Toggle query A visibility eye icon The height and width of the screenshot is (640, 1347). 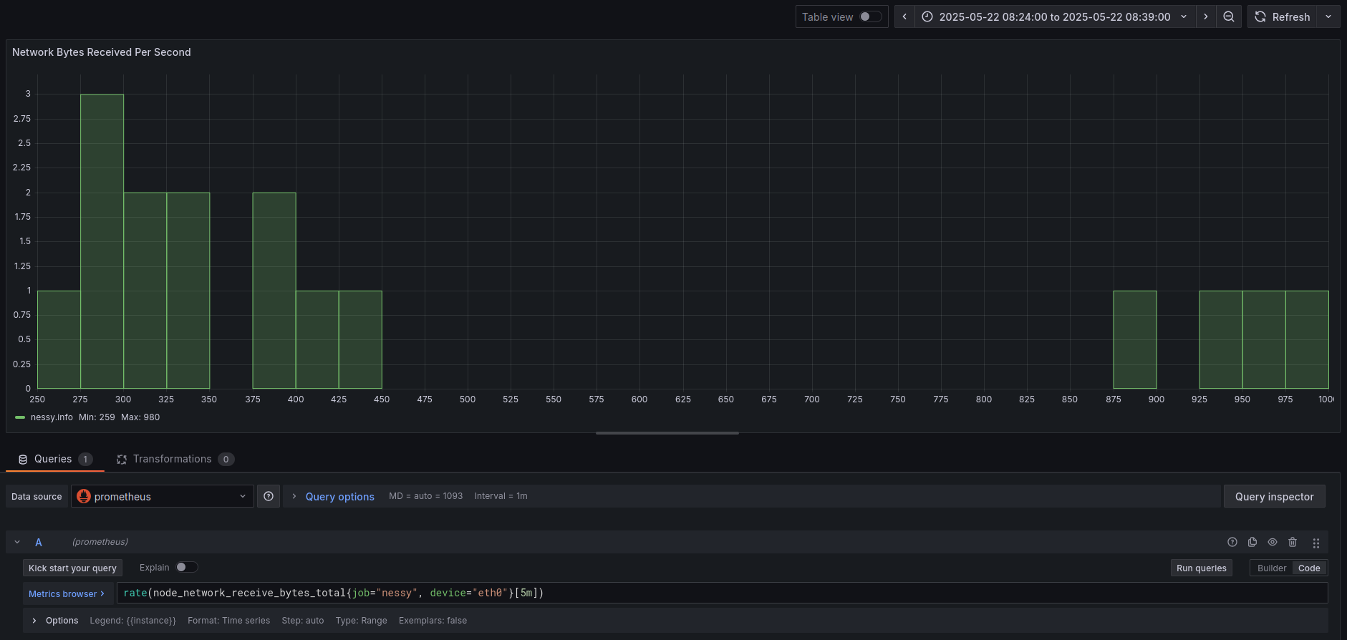pos(1273,542)
